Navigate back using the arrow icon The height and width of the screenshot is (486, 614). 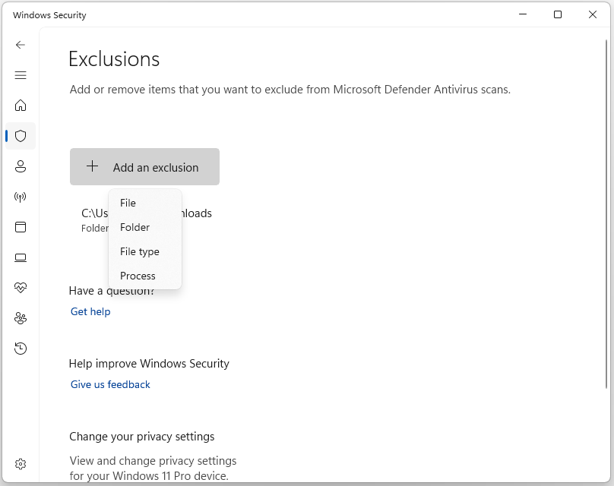21,45
